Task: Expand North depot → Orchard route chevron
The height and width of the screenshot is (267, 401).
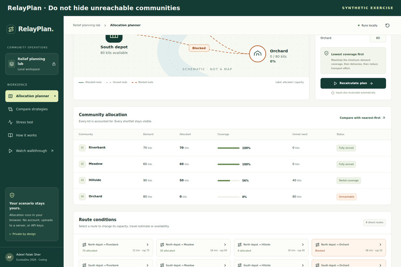Action: 381,245
